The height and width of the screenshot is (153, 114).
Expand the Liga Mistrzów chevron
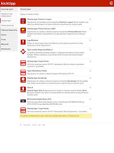point(90,40)
